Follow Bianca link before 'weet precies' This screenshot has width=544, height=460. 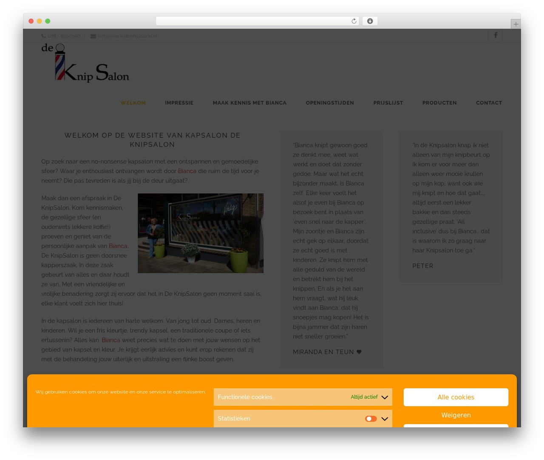(x=110, y=340)
